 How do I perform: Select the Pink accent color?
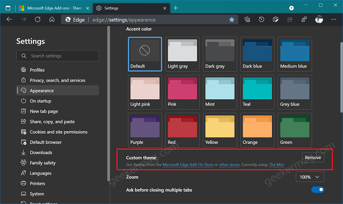click(182, 92)
